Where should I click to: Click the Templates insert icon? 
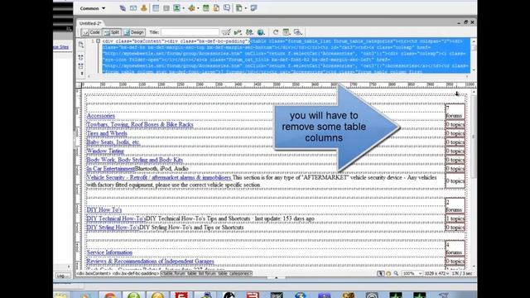[x=239, y=8]
